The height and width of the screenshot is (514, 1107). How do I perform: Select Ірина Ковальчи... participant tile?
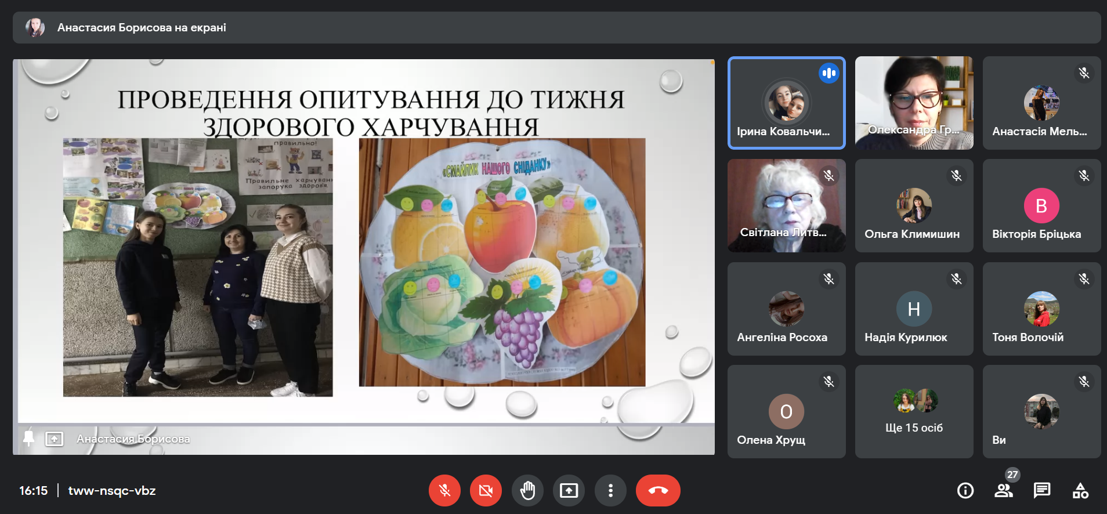click(x=786, y=103)
